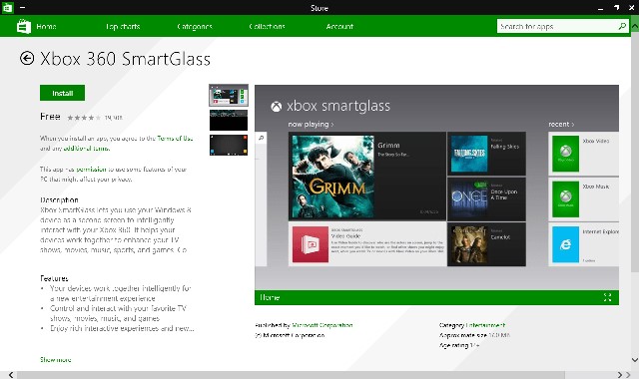Select the third screenshot thumbnail
The width and height of the screenshot is (639, 379).
tap(229, 145)
